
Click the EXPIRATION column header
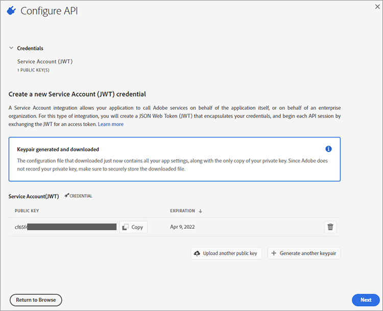(x=182, y=211)
